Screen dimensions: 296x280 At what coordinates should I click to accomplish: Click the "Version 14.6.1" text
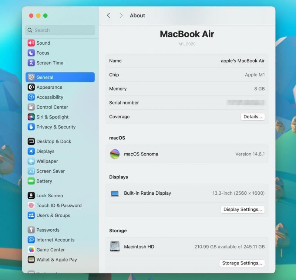[250, 154]
